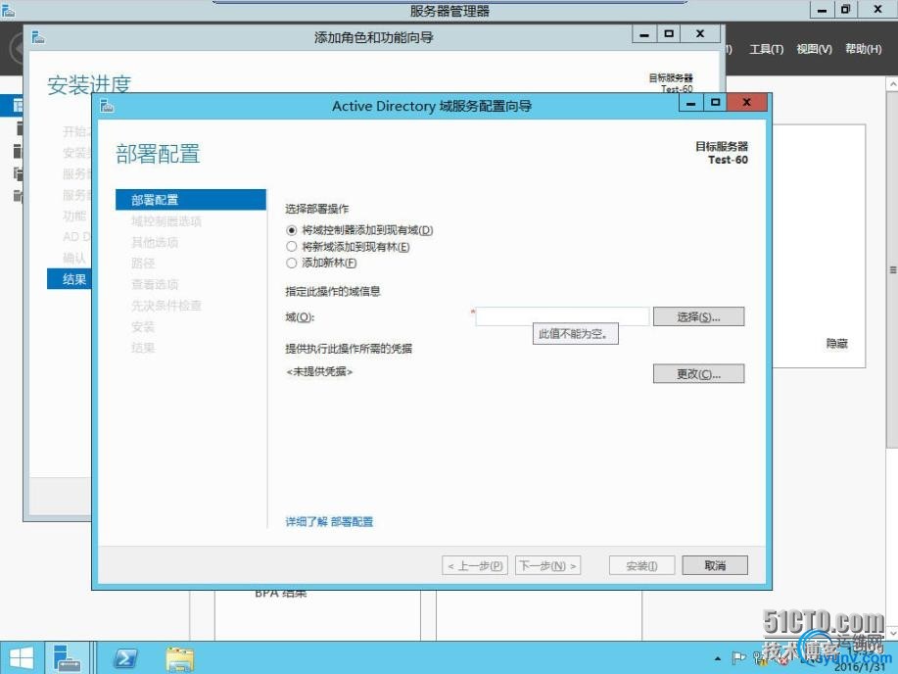The width and height of the screenshot is (898, 674).
Task: Click the Test-60 target server name in AD wizard
Action: pyautogui.click(x=728, y=160)
